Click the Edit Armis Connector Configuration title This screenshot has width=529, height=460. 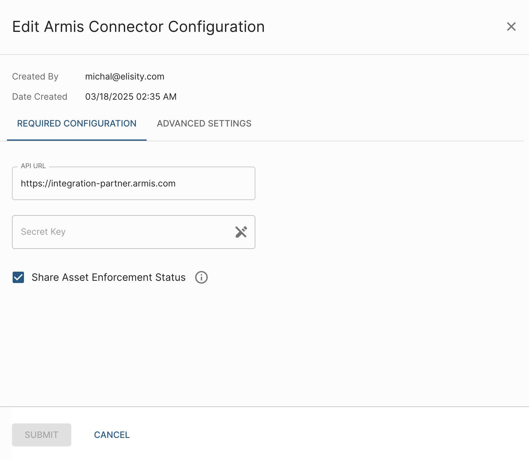(x=138, y=27)
